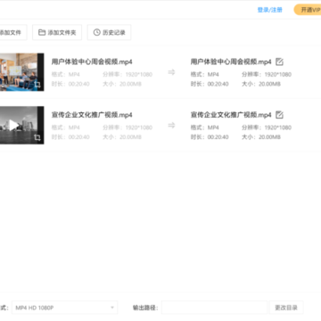Click the 添加文件 button
This screenshot has height=321, width=321.
coord(13,32)
